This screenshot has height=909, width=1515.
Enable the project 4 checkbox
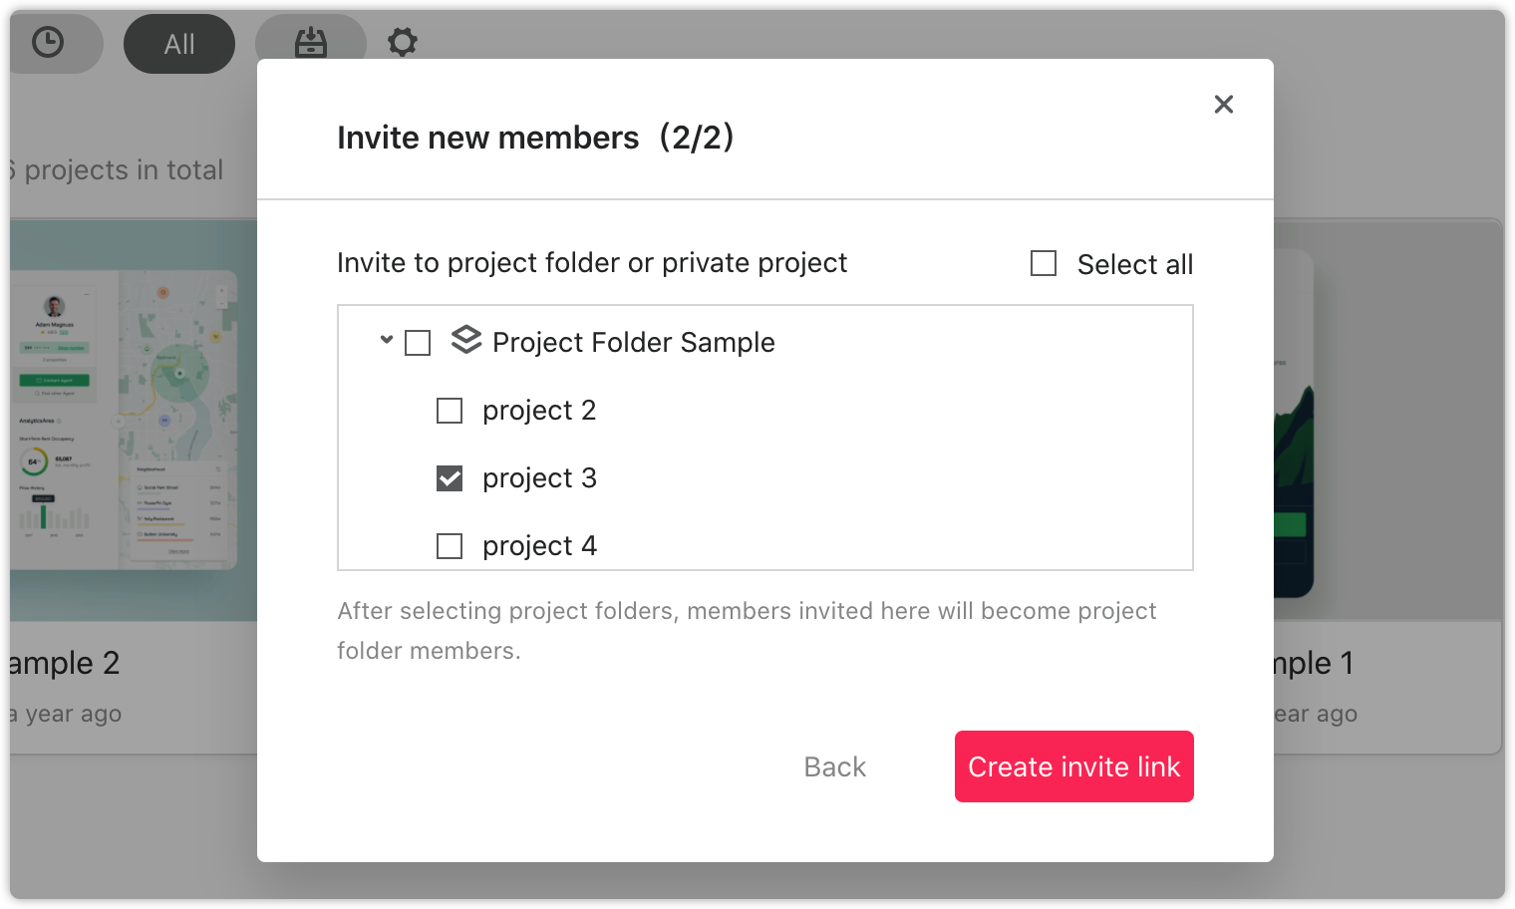450,546
